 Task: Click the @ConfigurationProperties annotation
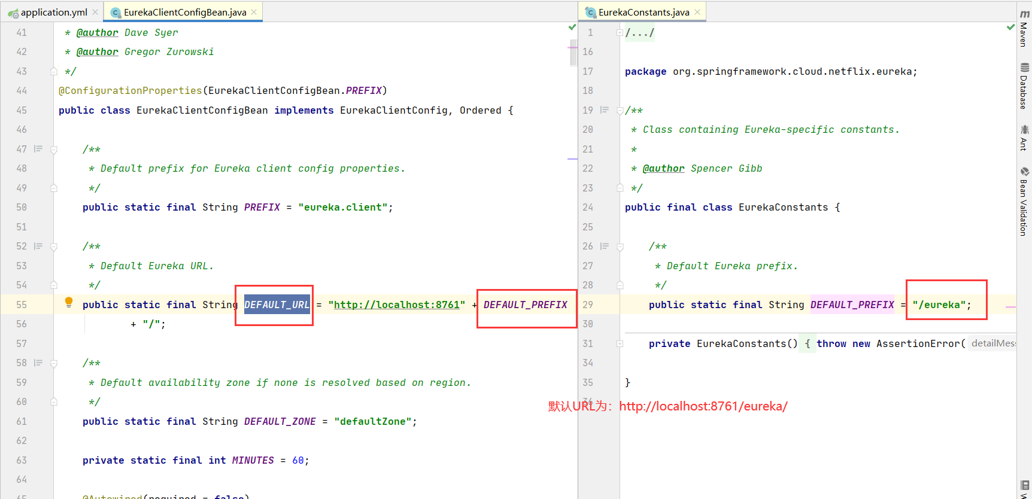(130, 90)
